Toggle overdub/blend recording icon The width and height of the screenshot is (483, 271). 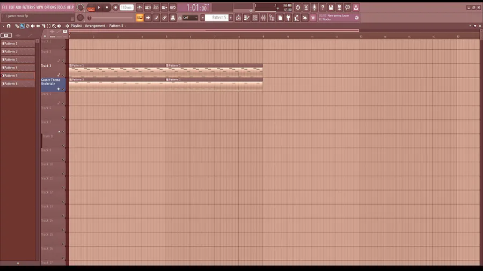[165, 7]
